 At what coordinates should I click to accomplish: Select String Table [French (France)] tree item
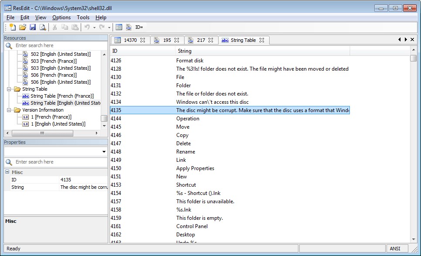pos(62,96)
